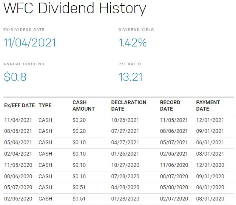236x205 pixels.
Task: Click record date 11/05/2021
Action: pyautogui.click(x=174, y=120)
